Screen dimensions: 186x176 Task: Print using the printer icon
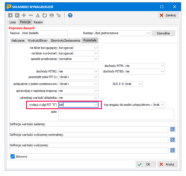52,15
